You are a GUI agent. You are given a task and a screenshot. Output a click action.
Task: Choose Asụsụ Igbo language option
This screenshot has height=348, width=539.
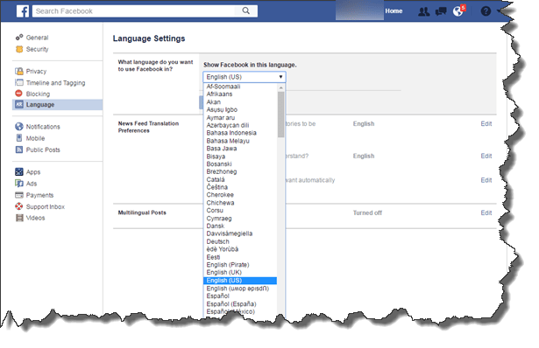240,109
